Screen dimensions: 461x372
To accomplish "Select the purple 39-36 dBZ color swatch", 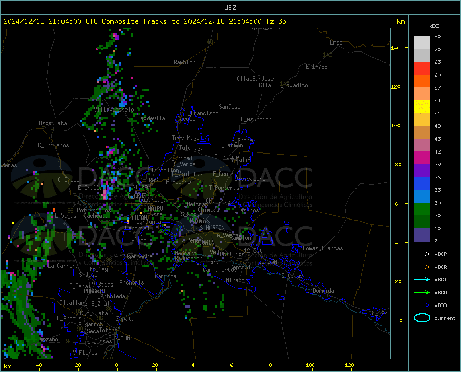I will click(x=422, y=171).
